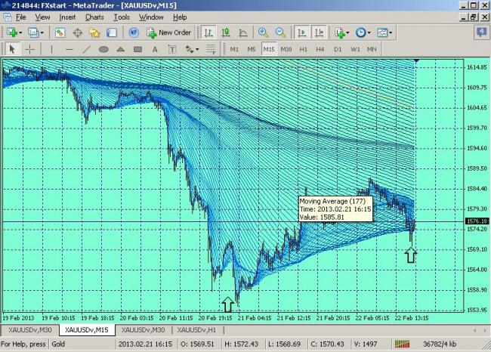The width and height of the screenshot is (491, 352).
Task: Select the draw vertical line tool
Action: click(x=51, y=49)
